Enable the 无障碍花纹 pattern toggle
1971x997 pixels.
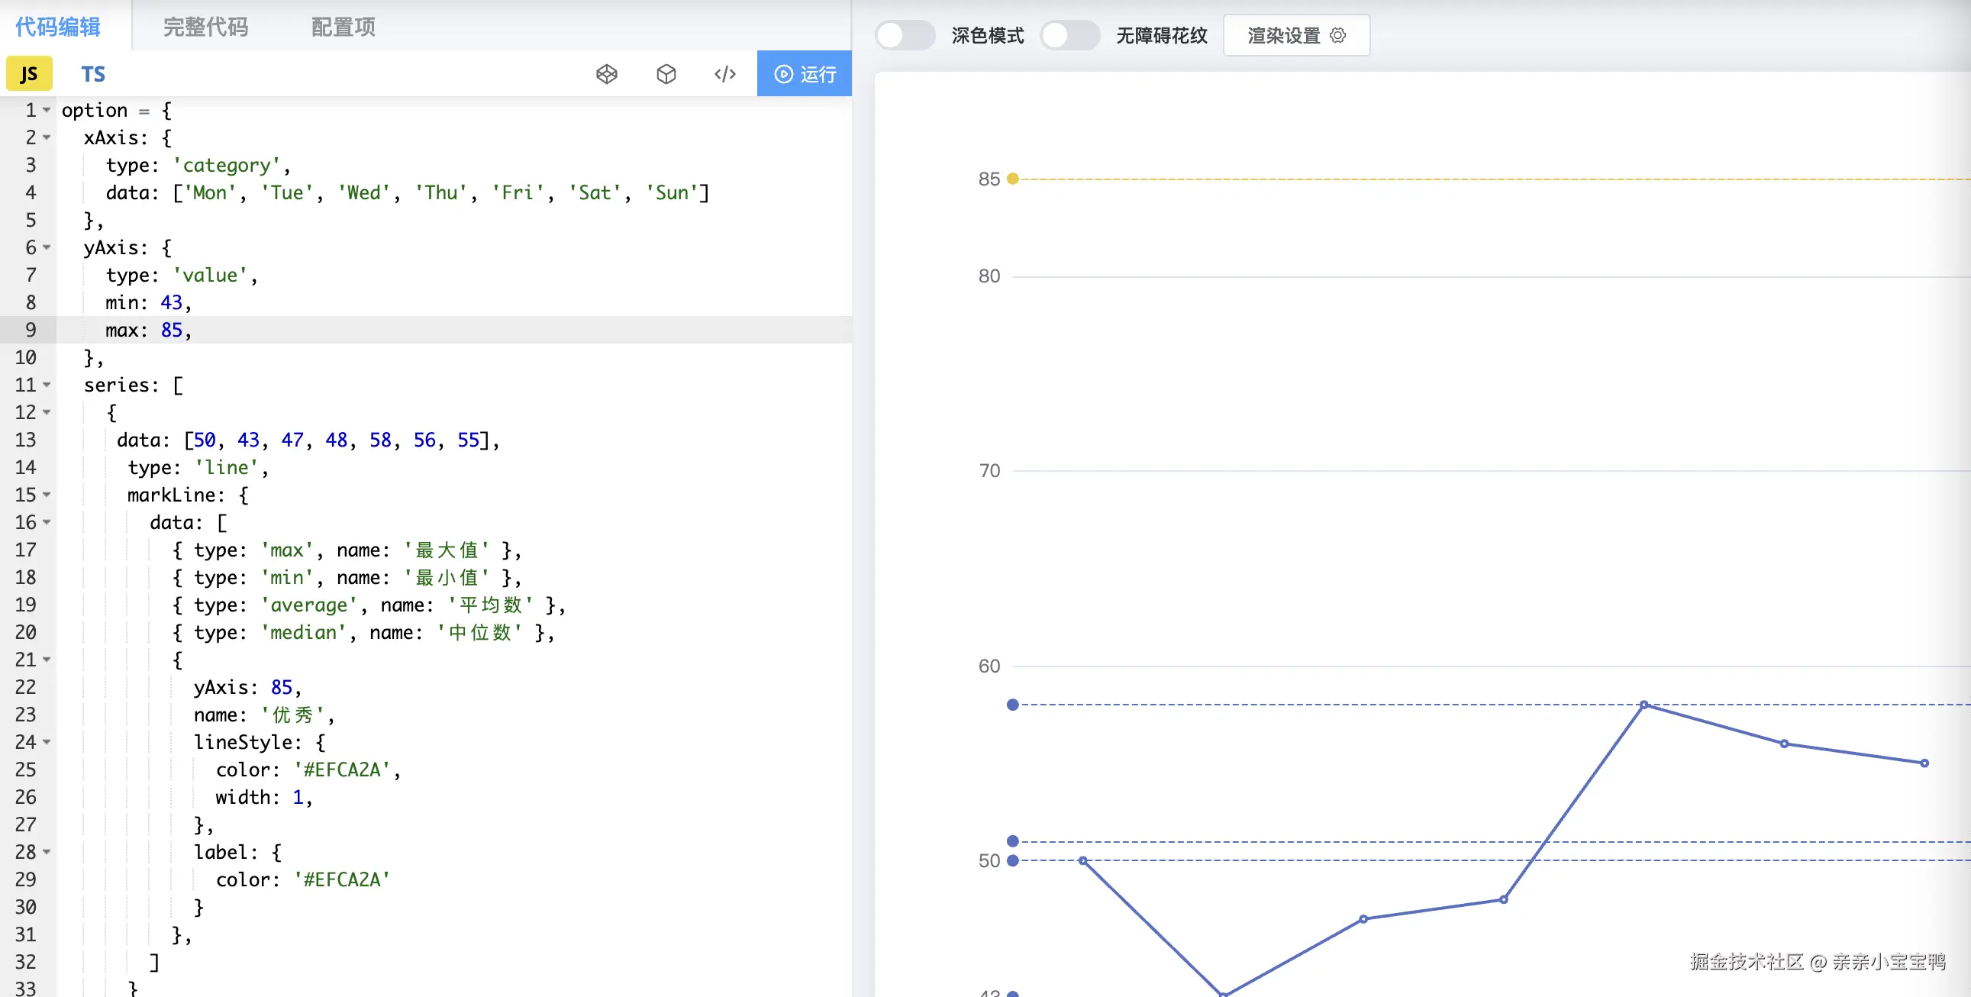click(x=1070, y=35)
